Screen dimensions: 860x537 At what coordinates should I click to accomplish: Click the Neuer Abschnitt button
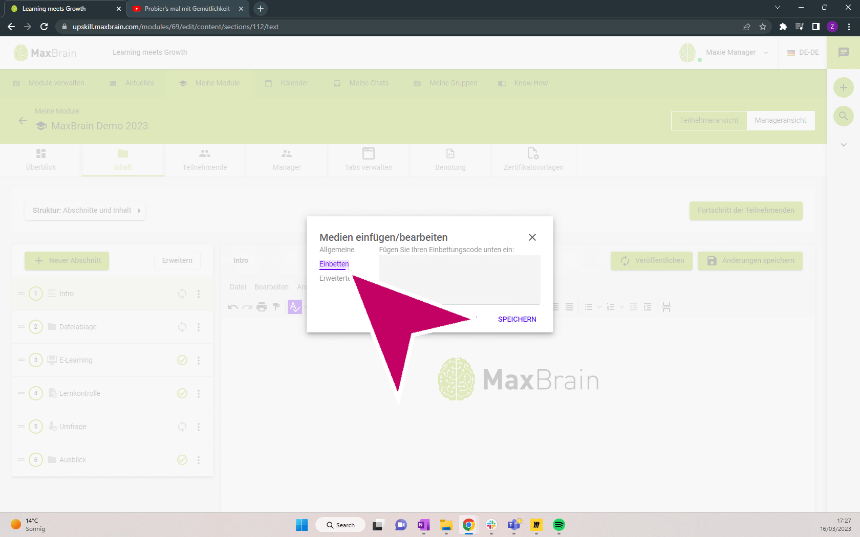pyautogui.click(x=67, y=261)
